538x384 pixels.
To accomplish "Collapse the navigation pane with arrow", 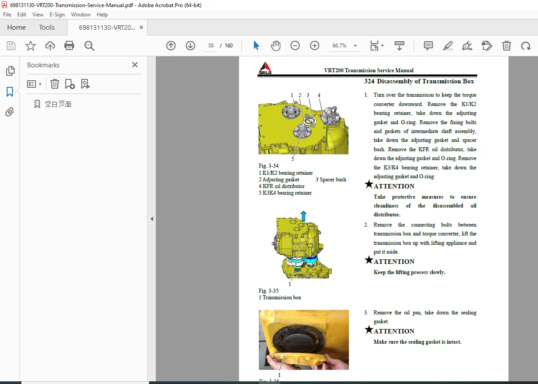I will pos(151,219).
